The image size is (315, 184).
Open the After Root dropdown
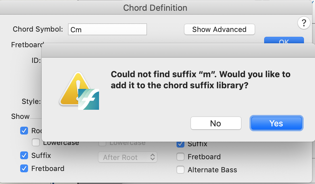point(128,157)
